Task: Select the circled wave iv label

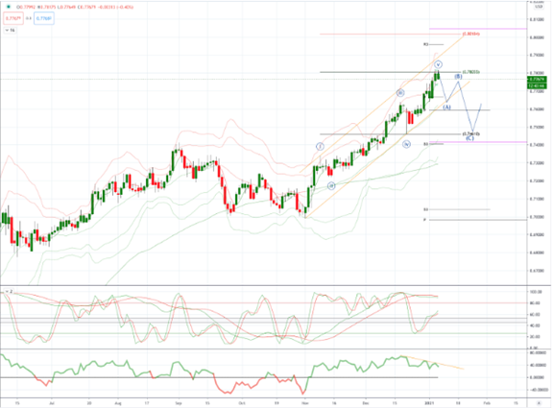Action: tap(407, 144)
